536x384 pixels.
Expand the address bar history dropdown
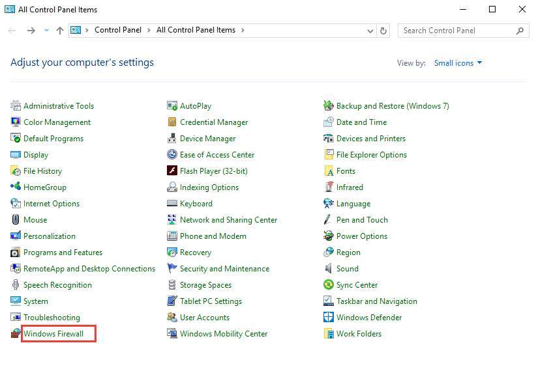[x=370, y=31]
